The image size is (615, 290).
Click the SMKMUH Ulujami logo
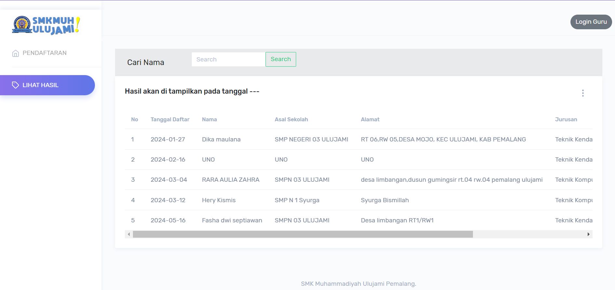coord(46,25)
